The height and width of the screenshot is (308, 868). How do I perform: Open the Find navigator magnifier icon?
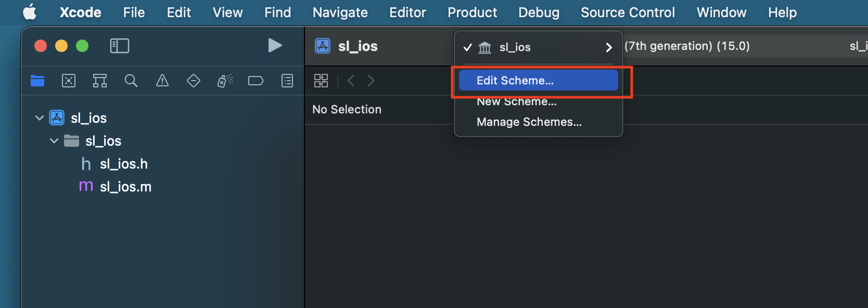131,81
